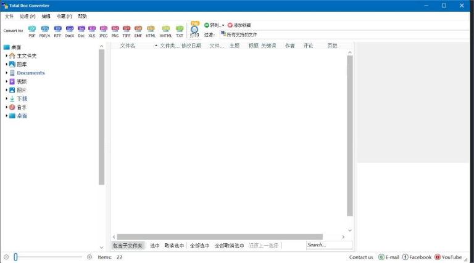Click the 全部取消选中 button
Viewport: 474px width, 263px height.
point(230,246)
